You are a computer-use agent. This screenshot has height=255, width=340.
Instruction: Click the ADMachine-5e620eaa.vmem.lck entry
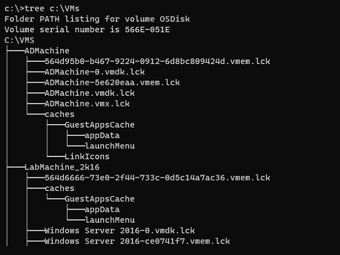tap(112, 82)
